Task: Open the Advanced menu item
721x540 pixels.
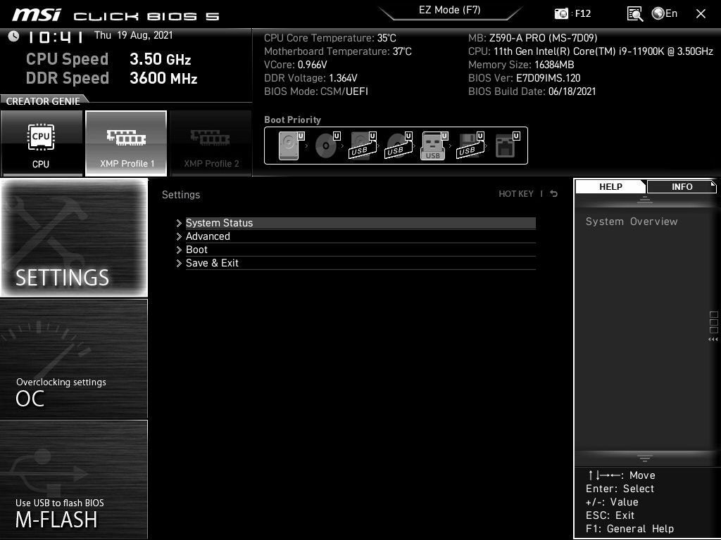Action: pyautogui.click(x=360, y=236)
